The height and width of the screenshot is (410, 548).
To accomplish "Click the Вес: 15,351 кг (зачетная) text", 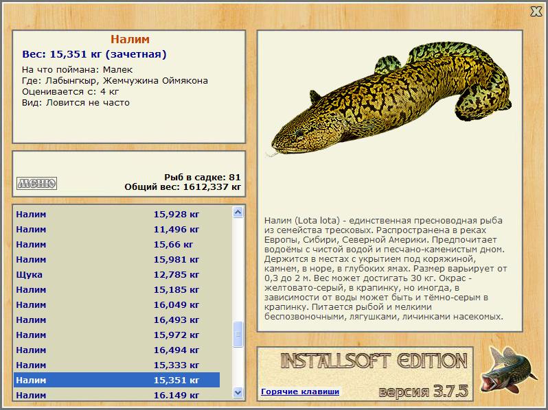I will (94, 54).
